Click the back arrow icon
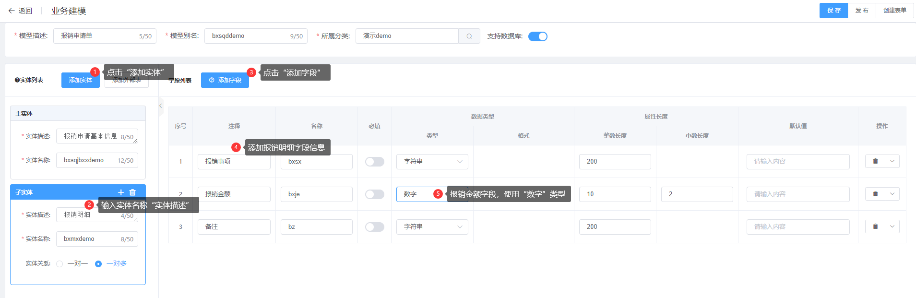The width and height of the screenshot is (916, 298). click(12, 11)
